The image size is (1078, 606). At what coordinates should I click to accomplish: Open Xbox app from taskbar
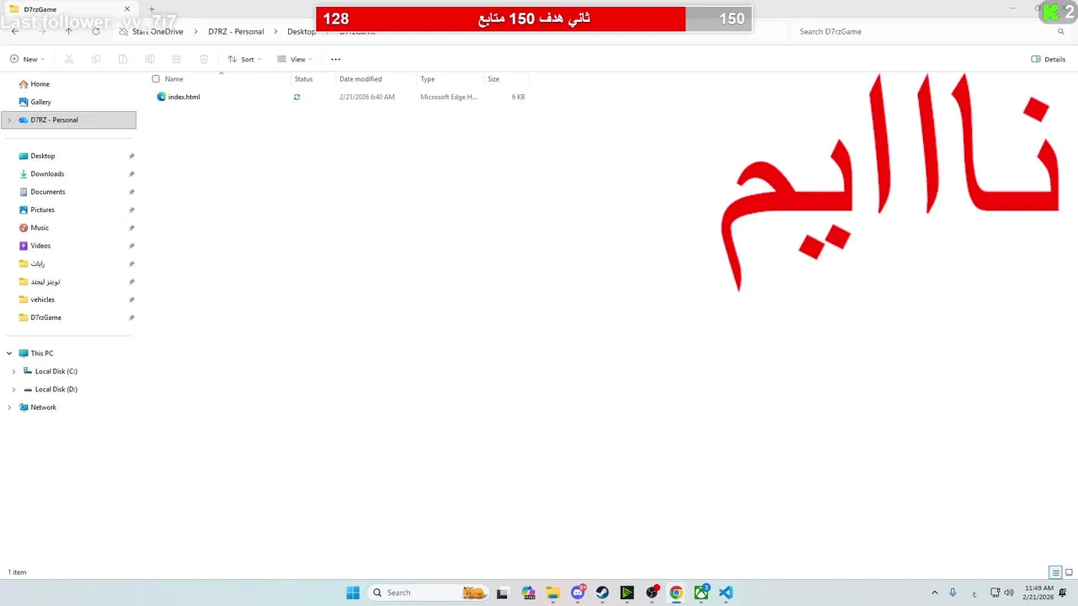tap(701, 593)
